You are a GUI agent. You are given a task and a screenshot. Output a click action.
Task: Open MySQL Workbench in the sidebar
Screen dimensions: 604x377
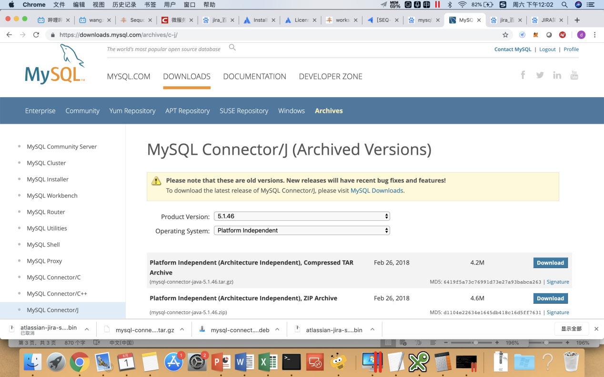52,196
